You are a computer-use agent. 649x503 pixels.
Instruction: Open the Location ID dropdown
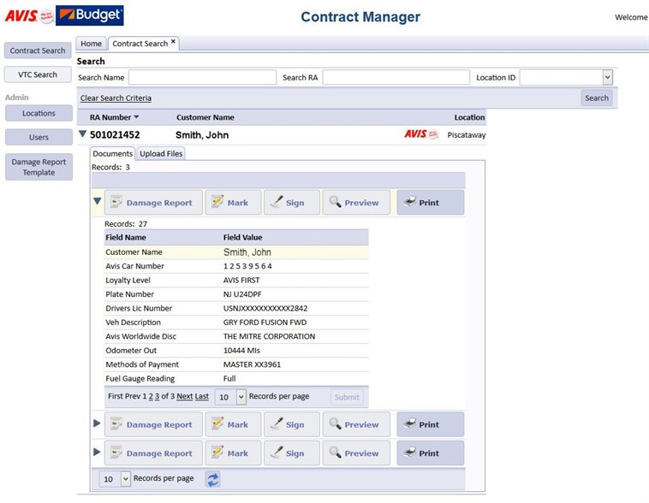pyautogui.click(x=607, y=77)
